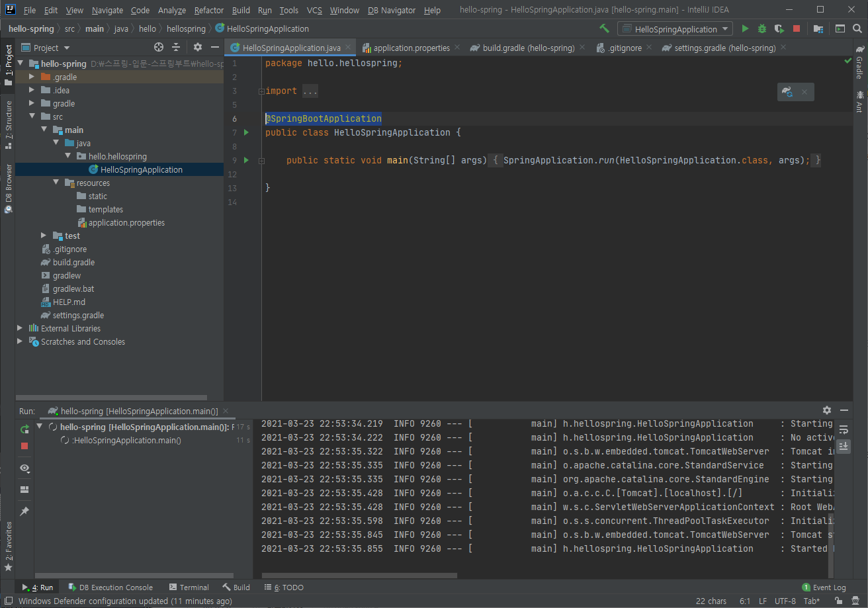Build the project with the hammer icon
This screenshot has width=868, height=608.
point(604,28)
